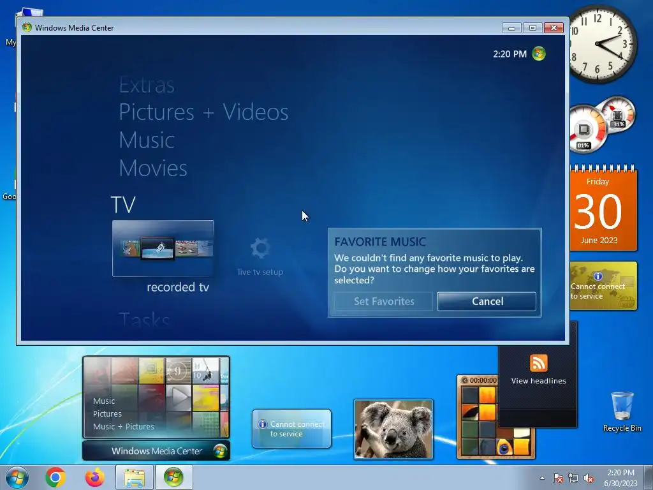
Task: Click the play tile in Media Center gadget
Action: pyautogui.click(x=179, y=397)
